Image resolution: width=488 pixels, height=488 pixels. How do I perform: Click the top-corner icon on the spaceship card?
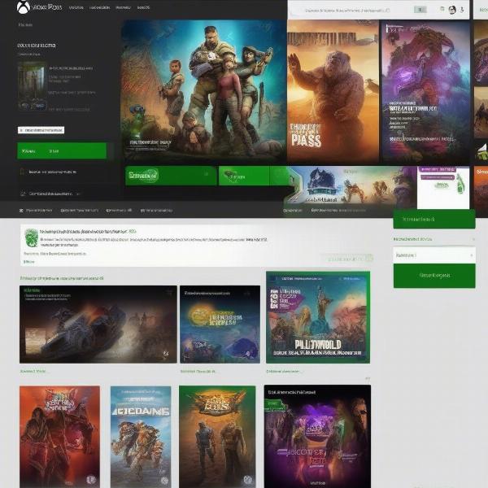click(x=169, y=293)
